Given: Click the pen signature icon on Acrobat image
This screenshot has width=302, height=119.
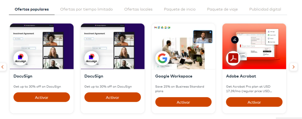Looking at the screenshot, I should (x=235, y=39).
